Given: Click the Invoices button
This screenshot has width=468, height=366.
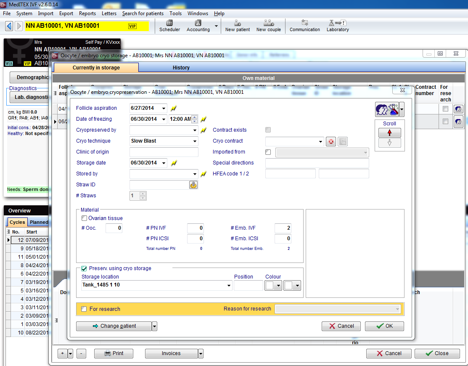Looking at the screenshot, I should click(x=171, y=353).
